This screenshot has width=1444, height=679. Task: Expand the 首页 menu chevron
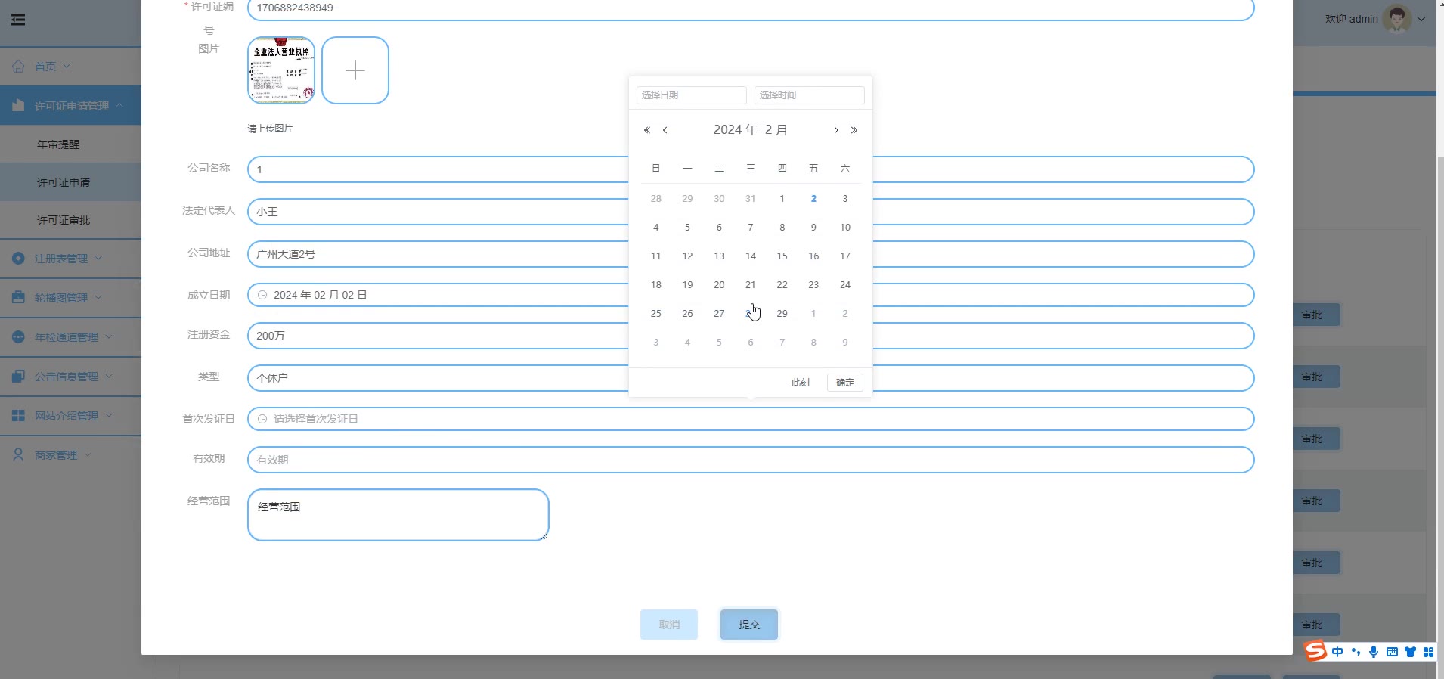(x=67, y=66)
